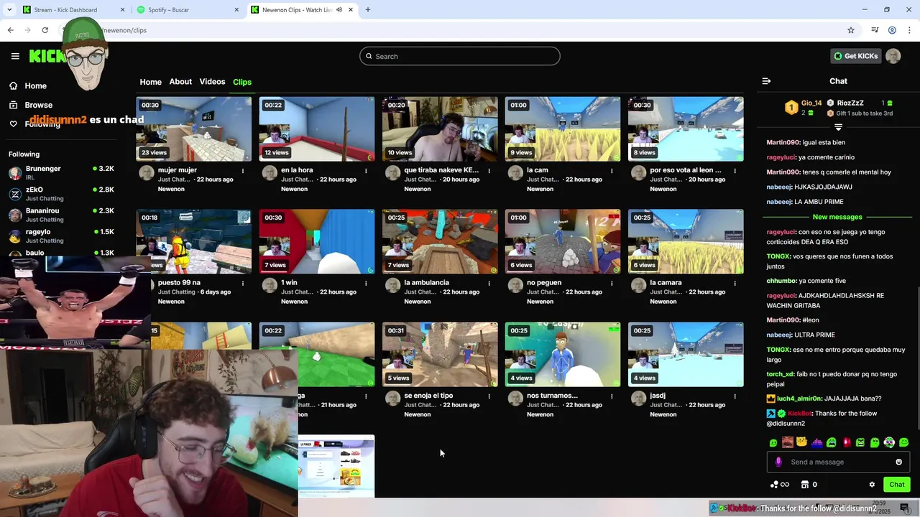This screenshot has height=517, width=920.
Task: Open options menu for 'en la hora' clip
Action: (366, 171)
